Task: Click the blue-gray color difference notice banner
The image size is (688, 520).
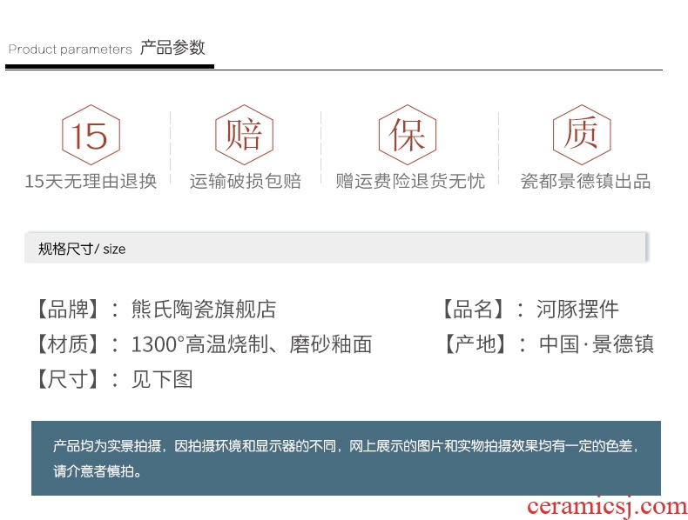Action: tap(346, 458)
